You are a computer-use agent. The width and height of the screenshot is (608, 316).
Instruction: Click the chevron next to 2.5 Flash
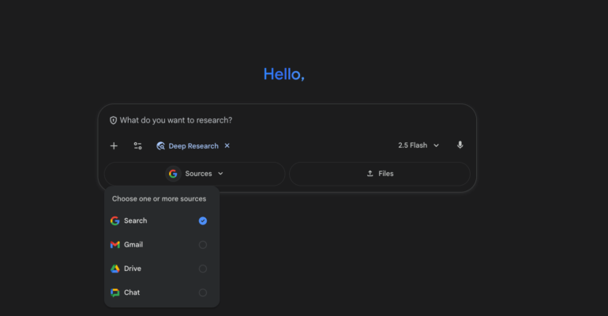(436, 145)
